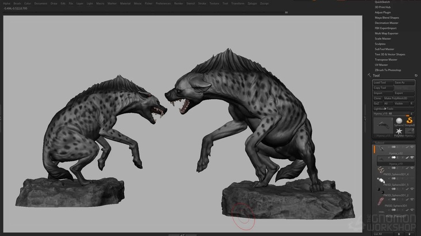Image resolution: width=421 pixels, height=236 pixels.
Task: Toggle visibility of Hyena_v32 subtool
Action: pos(412,147)
